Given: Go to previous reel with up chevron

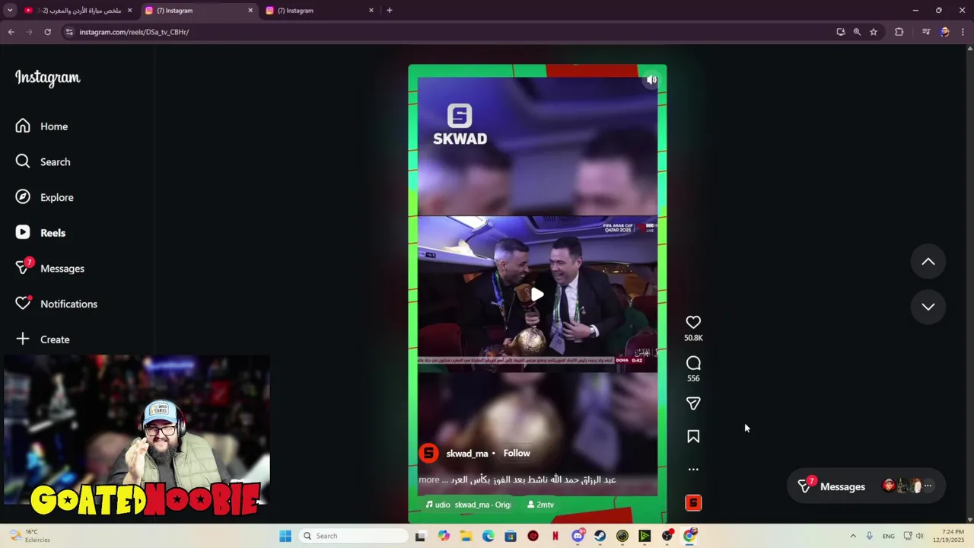Looking at the screenshot, I should click(x=928, y=261).
